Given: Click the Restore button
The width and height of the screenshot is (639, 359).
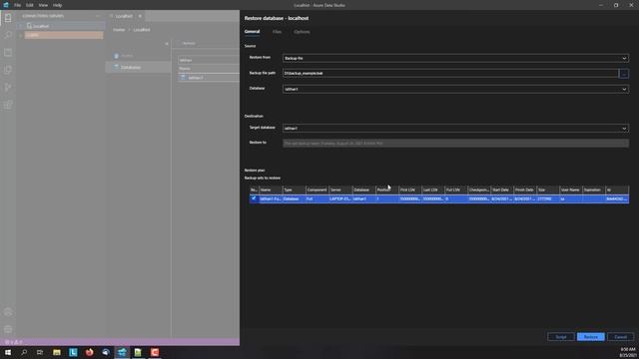Looking at the screenshot, I should pos(590,337).
